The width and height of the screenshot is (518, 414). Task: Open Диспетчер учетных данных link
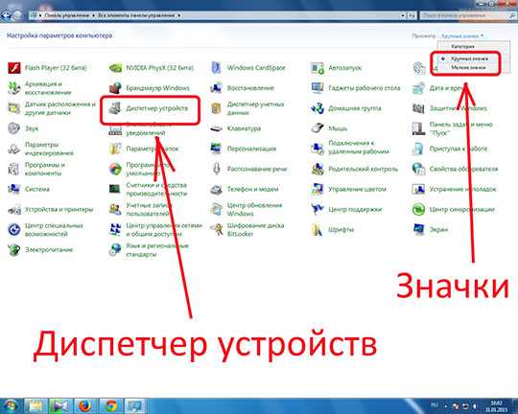pyautogui.click(x=255, y=108)
